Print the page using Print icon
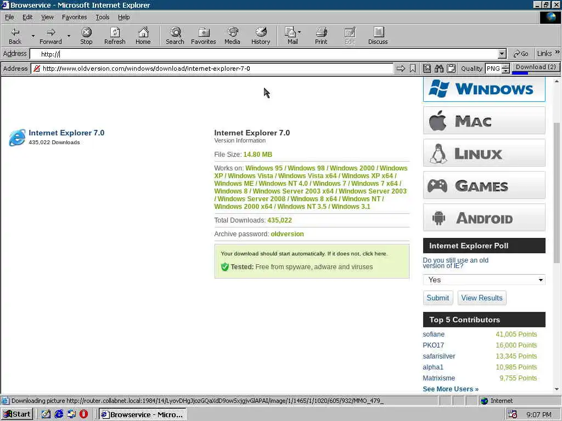 pyautogui.click(x=321, y=36)
